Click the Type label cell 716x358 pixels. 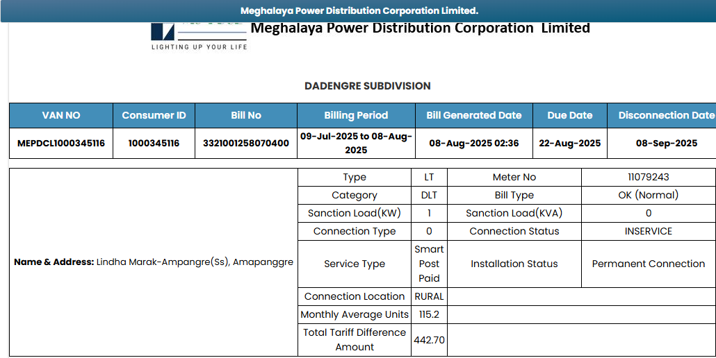coord(355,177)
